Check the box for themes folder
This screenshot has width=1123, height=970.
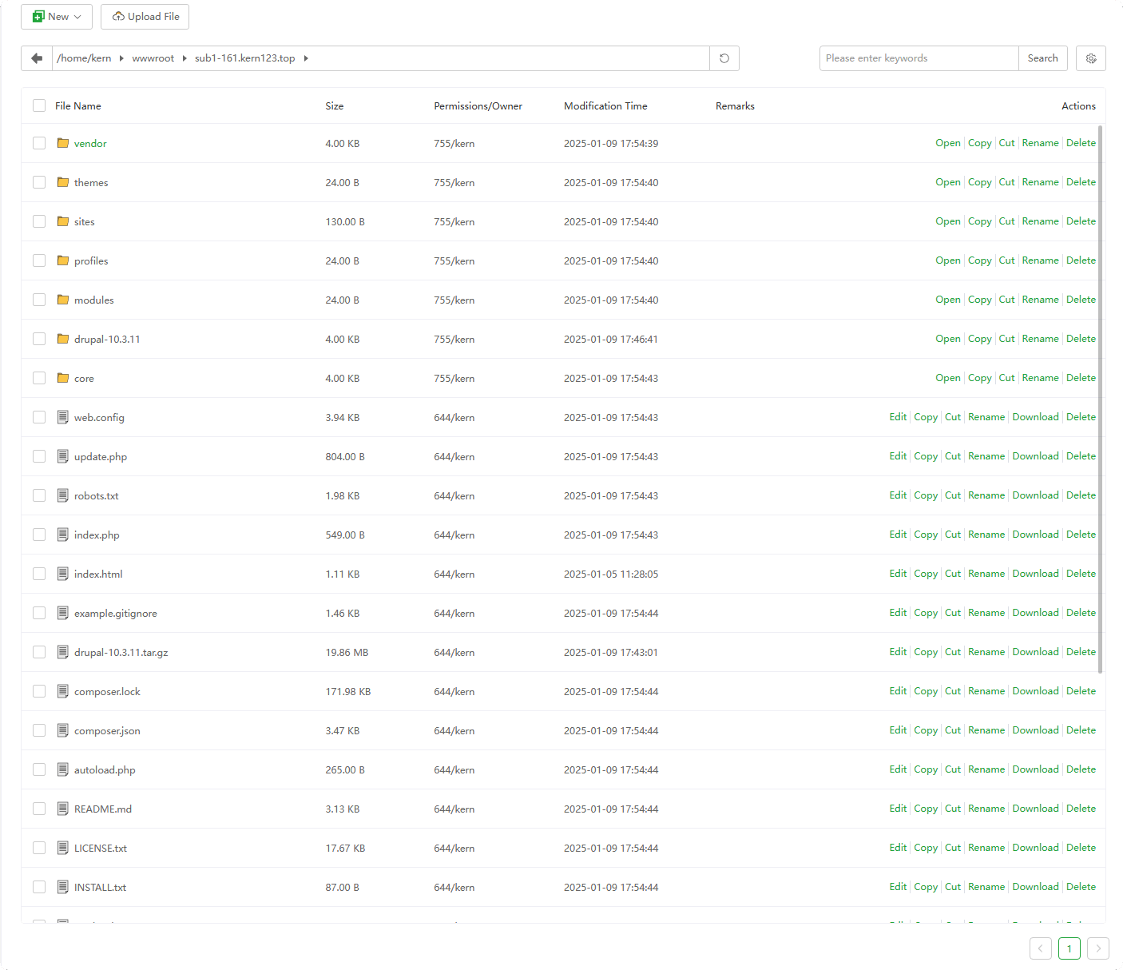tap(39, 182)
